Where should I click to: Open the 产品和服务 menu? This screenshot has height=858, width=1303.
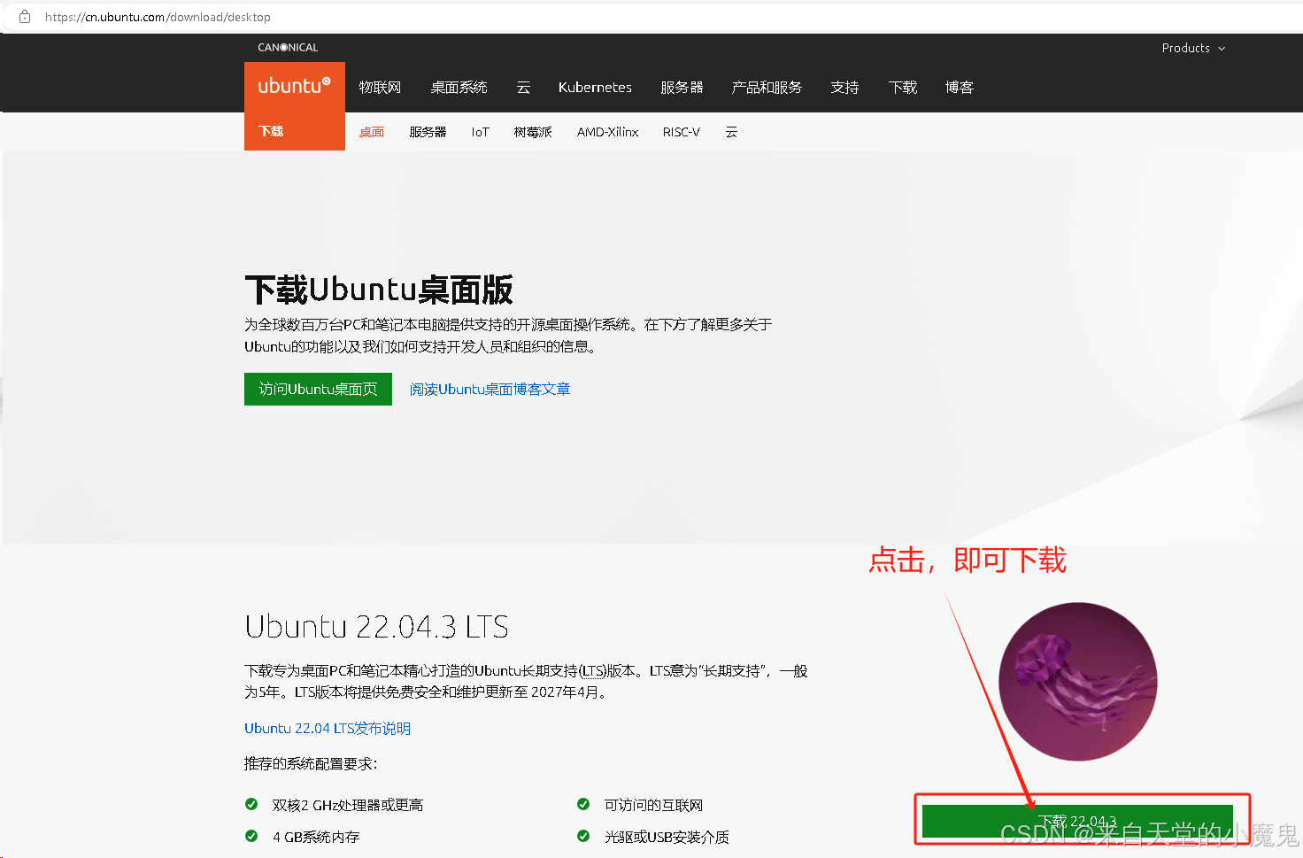point(767,87)
